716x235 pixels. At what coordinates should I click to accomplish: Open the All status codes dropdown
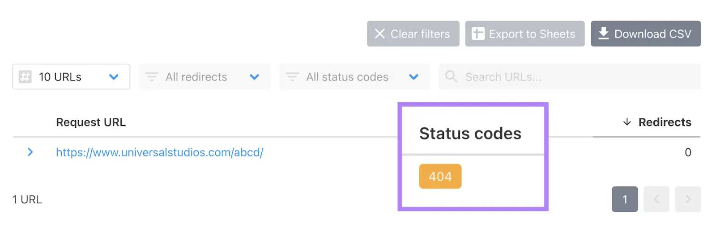click(x=413, y=77)
